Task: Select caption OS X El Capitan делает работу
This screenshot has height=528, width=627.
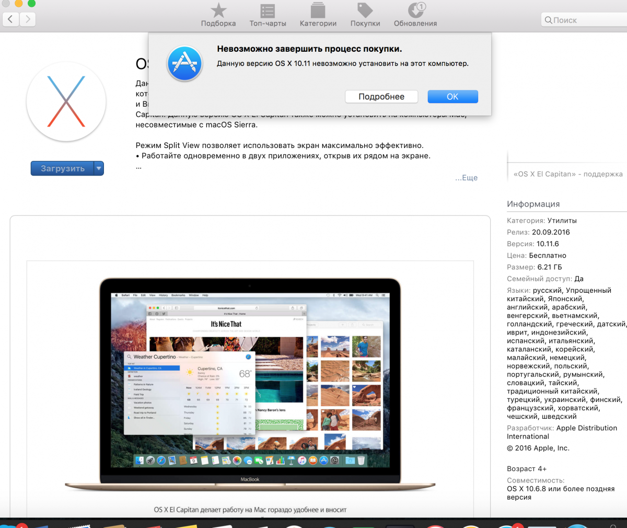Action: pyautogui.click(x=250, y=510)
